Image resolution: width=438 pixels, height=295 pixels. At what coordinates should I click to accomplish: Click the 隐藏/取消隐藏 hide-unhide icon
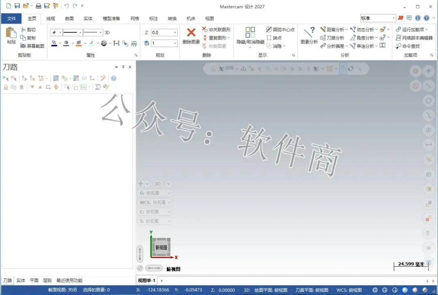tap(250, 32)
